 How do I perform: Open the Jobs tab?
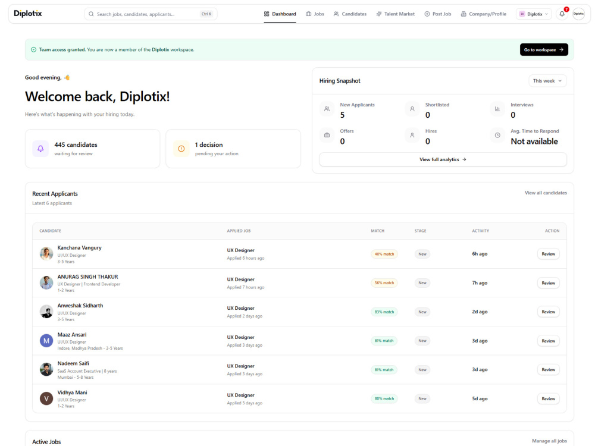coord(315,14)
